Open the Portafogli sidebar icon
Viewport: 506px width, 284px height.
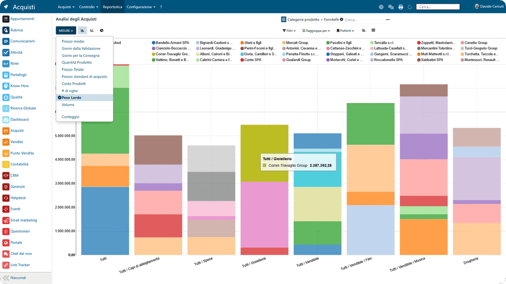pos(6,75)
